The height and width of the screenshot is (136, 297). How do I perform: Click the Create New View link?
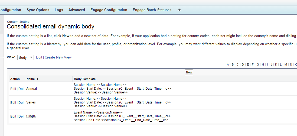tap(58, 57)
